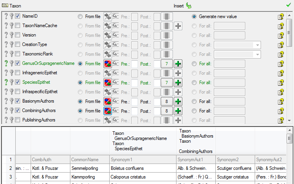294x184 pixels.
Task: Uncheck the CombiningAuthors checkbox
Action: pos(18,111)
